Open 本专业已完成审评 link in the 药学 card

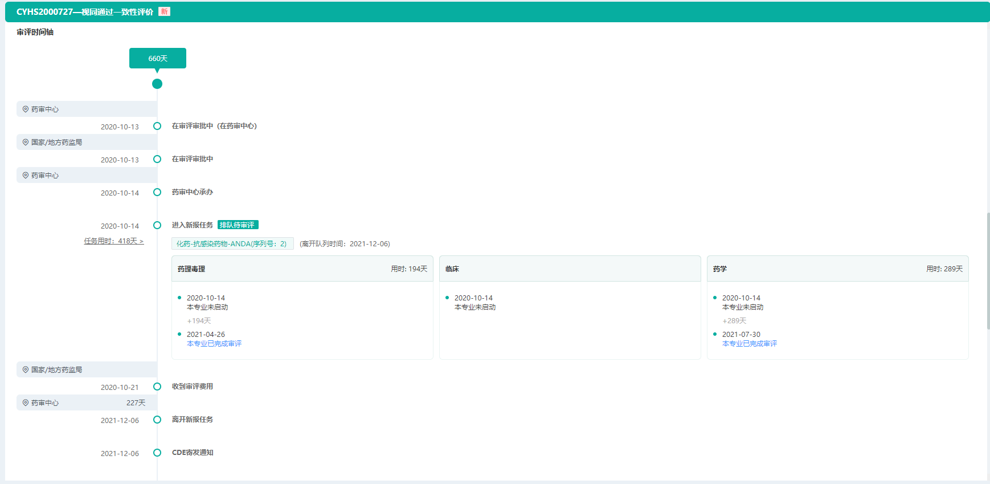[x=750, y=344]
